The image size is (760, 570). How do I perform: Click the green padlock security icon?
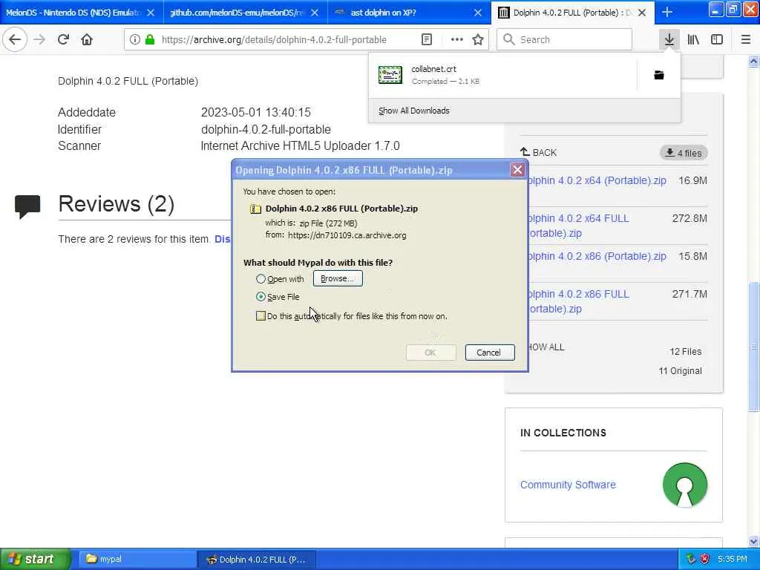150,40
